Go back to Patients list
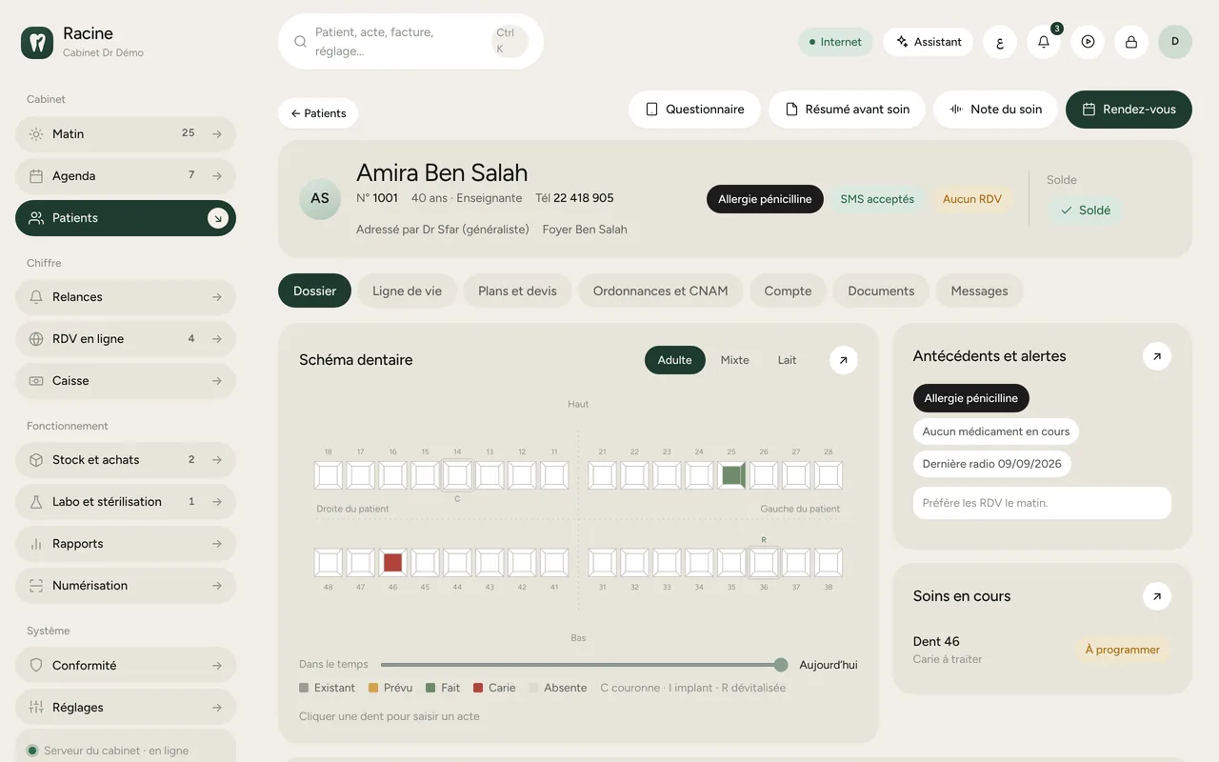 click(318, 113)
